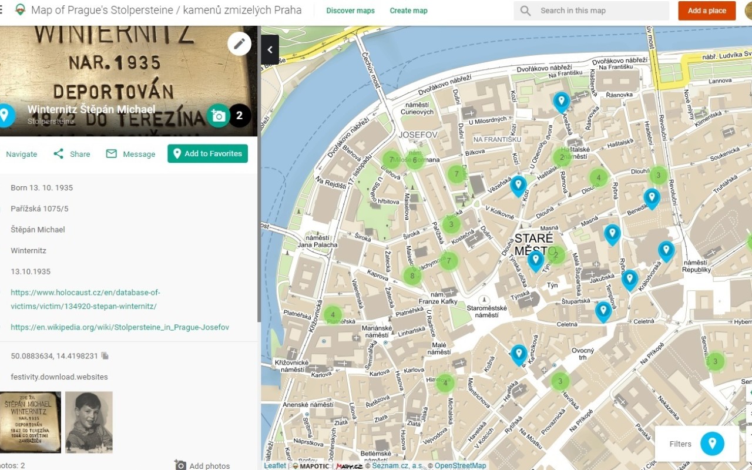Select blue marker near Jakubská and Templová
The width and height of the screenshot is (752, 470).
[630, 280]
